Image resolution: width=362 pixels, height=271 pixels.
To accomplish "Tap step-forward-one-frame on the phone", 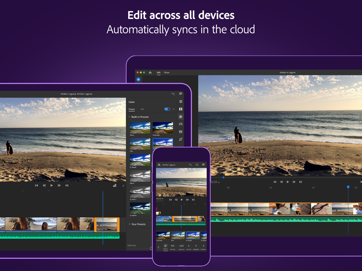I will pos(188,200).
